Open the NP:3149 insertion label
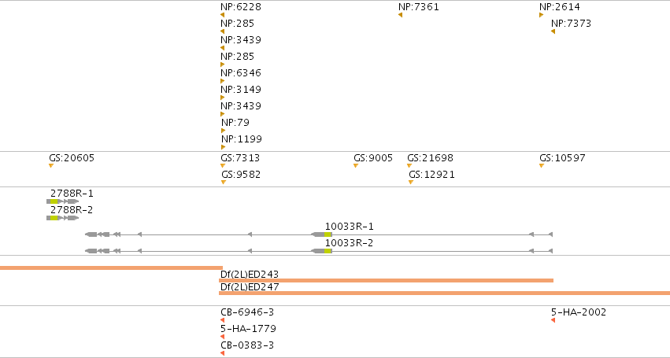This screenshot has width=670, height=358. click(241, 90)
